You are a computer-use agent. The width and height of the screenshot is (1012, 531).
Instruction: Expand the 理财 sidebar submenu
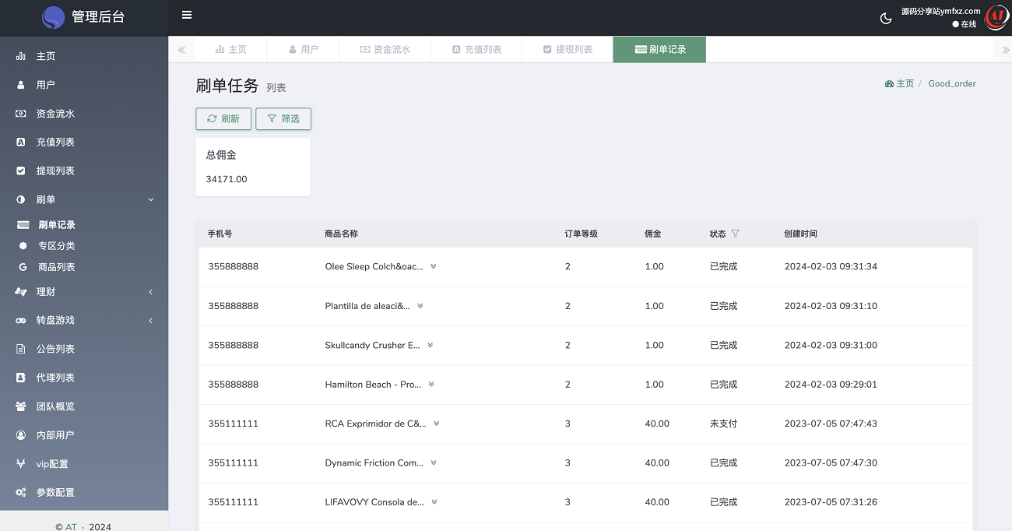point(151,292)
